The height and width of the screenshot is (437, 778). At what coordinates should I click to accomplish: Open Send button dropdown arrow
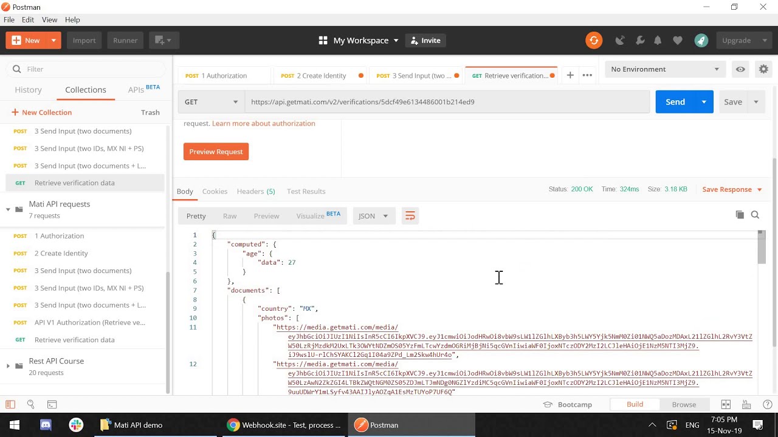point(704,102)
